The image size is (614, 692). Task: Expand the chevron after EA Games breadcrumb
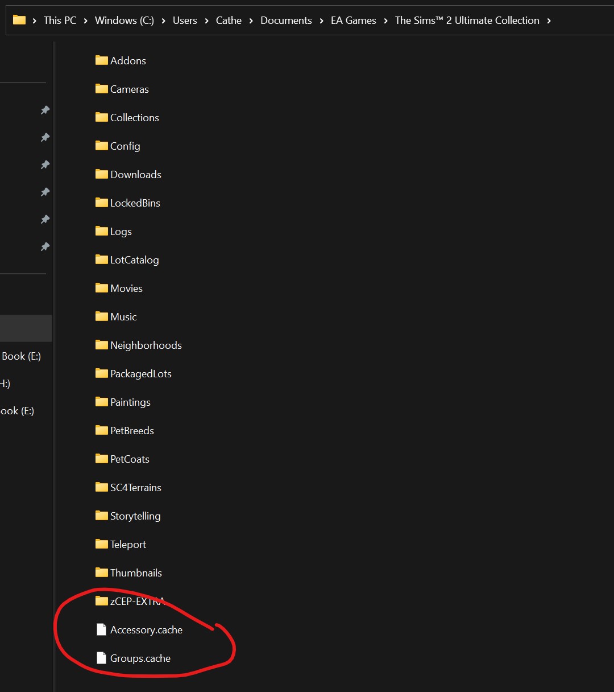(385, 20)
